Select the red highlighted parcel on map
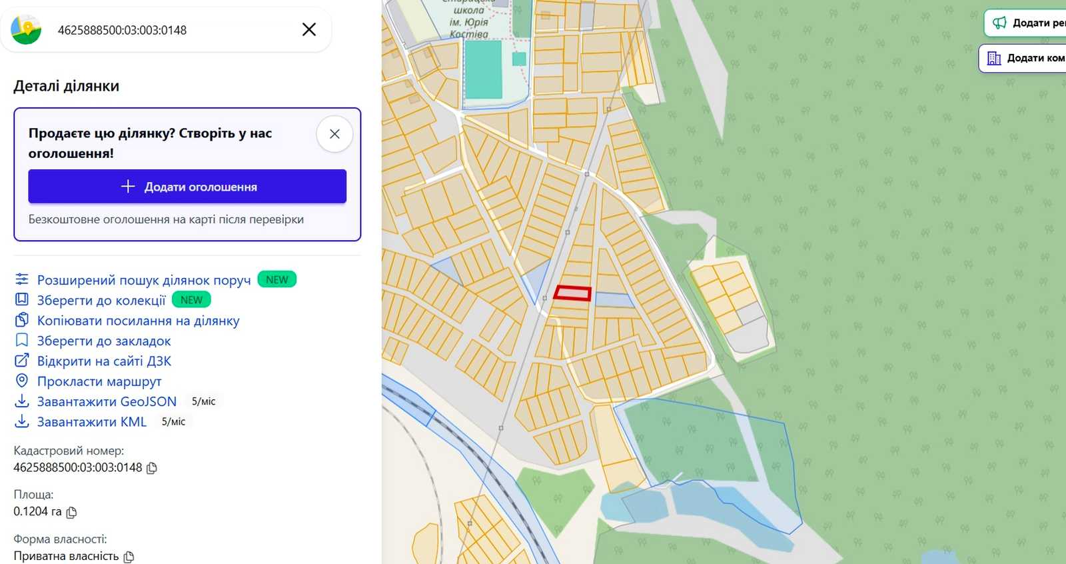 click(572, 293)
